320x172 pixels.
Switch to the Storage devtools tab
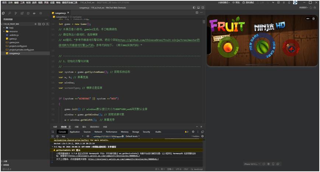coord(136,132)
